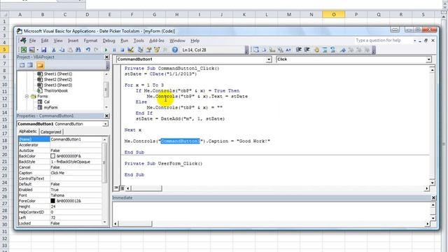Select myForm in the project tree

pos(50,107)
